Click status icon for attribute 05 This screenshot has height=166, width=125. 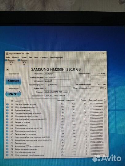point(7,116)
